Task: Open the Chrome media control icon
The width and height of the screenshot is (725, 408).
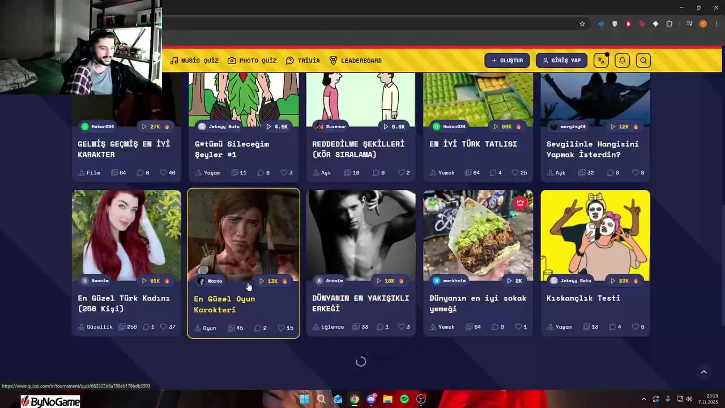Action: 689,24
